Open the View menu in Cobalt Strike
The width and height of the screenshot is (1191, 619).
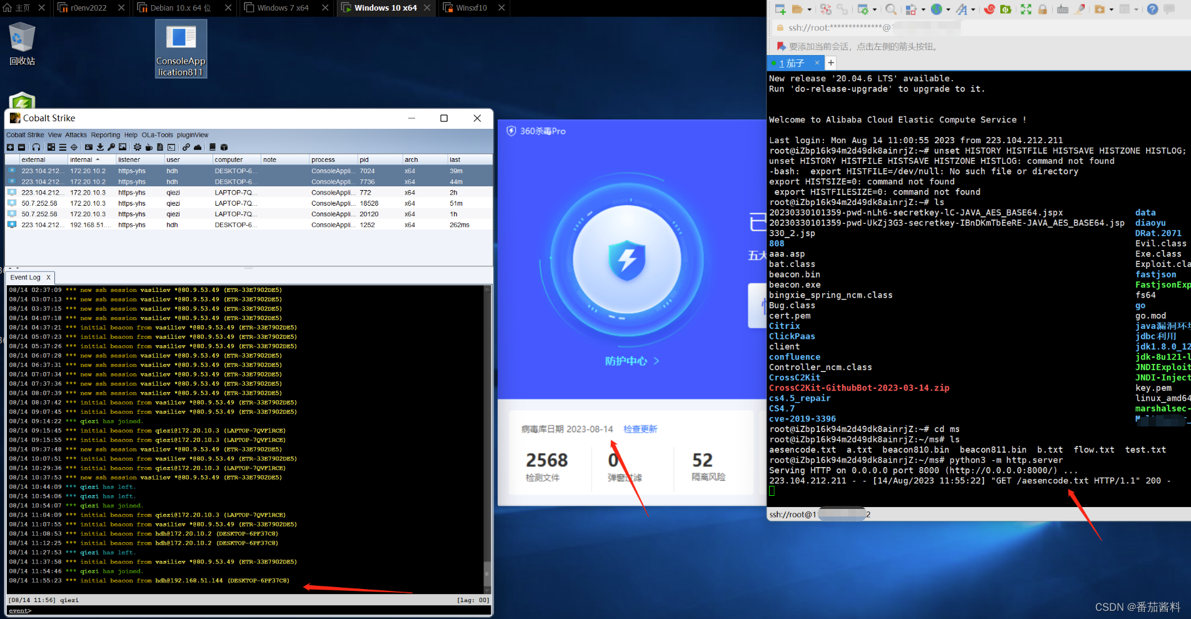[x=54, y=135]
